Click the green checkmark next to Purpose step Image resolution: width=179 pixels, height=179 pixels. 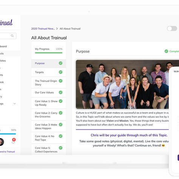(60, 63)
